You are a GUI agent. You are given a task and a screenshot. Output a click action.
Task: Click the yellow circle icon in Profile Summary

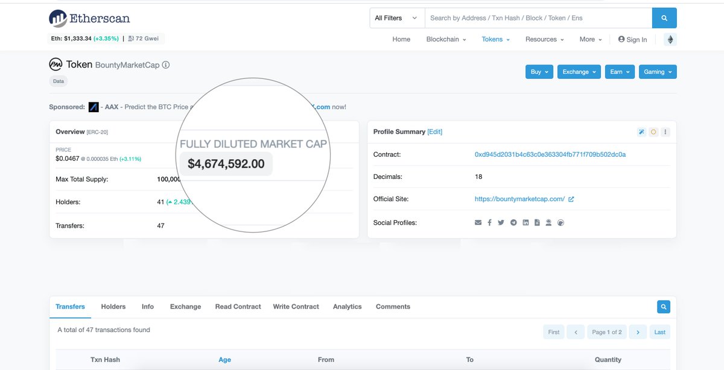(653, 132)
